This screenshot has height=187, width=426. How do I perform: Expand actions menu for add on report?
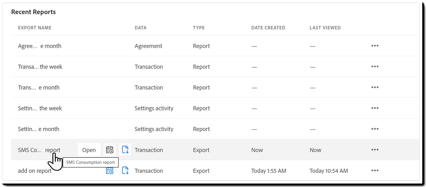[375, 170]
